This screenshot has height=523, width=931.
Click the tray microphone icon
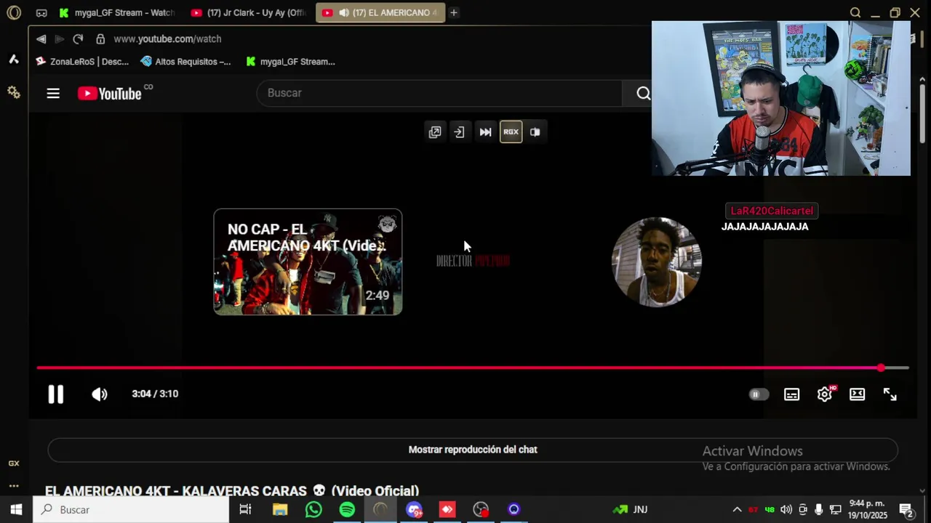819,509
